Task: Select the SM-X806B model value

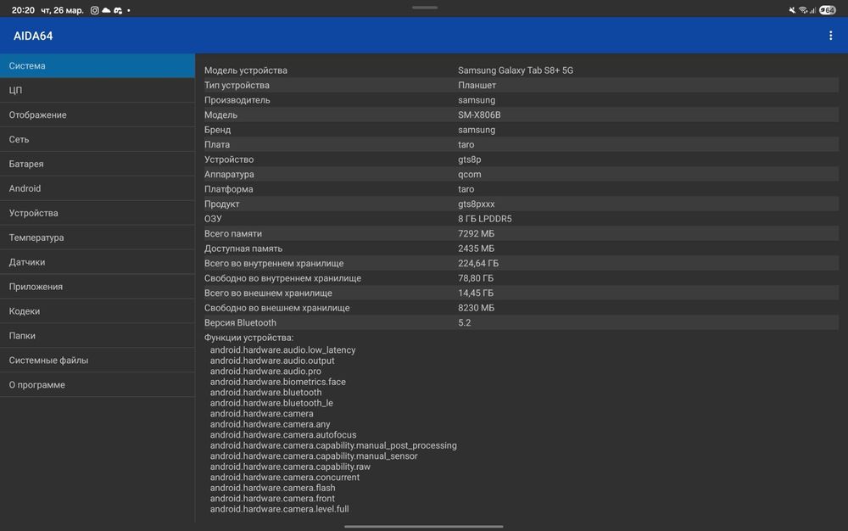Action: pos(479,115)
